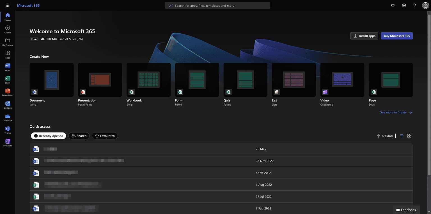The height and width of the screenshot is (214, 431).
Task: Open the app launcher waffle icon
Action: (x=8, y=5)
